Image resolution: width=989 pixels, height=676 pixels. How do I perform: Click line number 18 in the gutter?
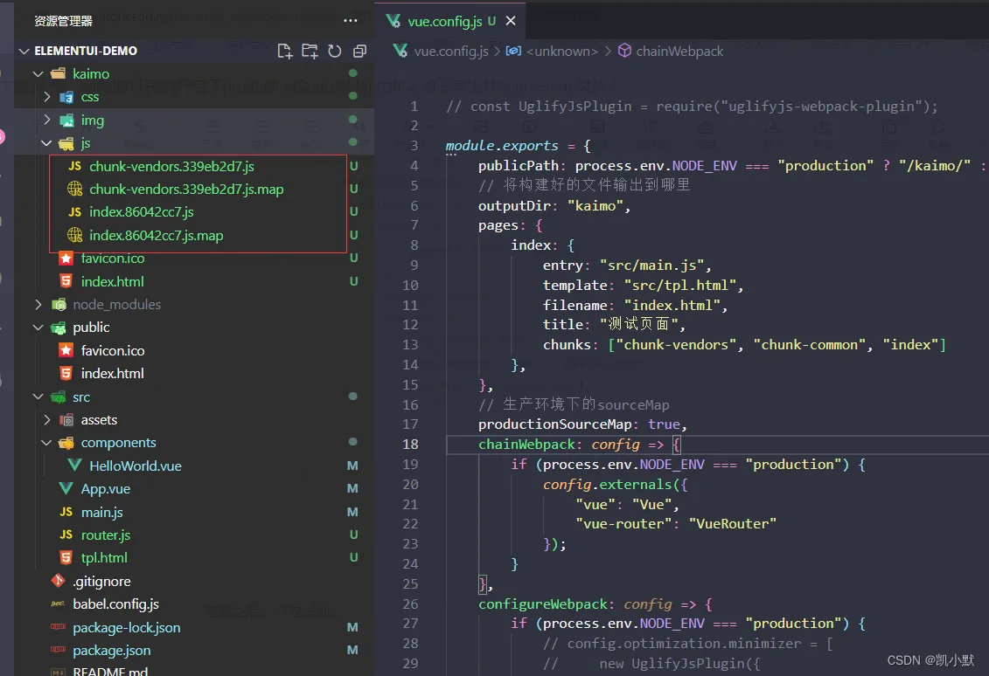[410, 445]
